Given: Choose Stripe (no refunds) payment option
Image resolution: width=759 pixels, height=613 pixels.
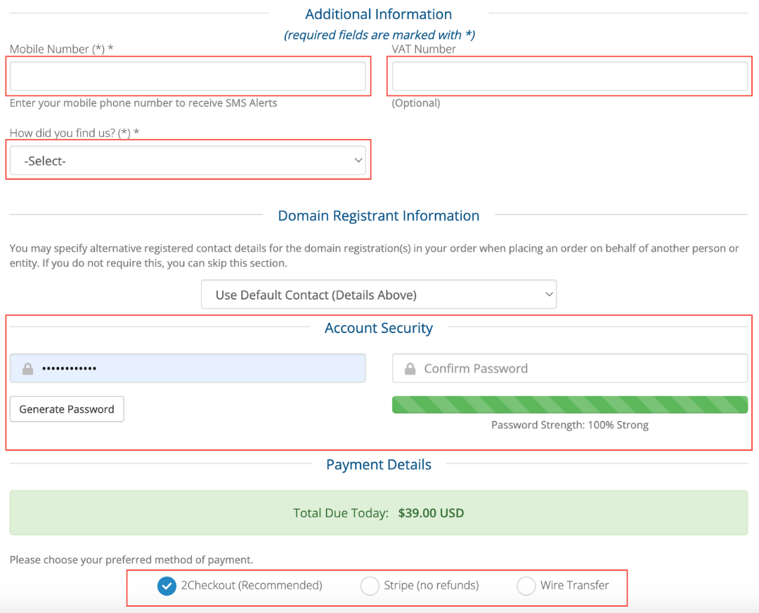Looking at the screenshot, I should click(370, 586).
